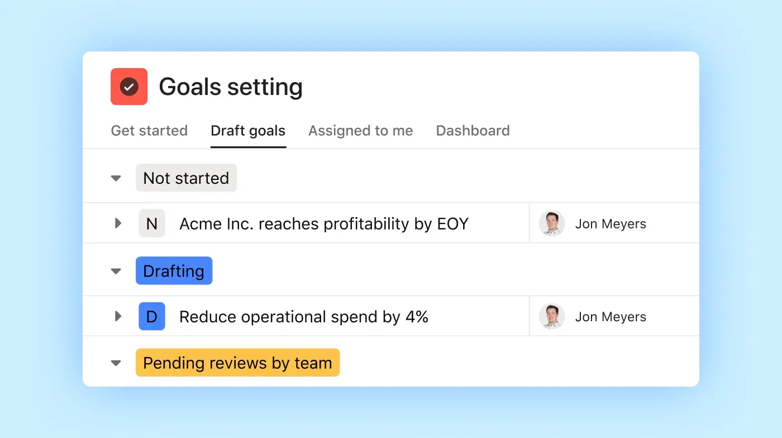Open Jon Meyers' avatar on the spend reduction goal

pos(551,316)
